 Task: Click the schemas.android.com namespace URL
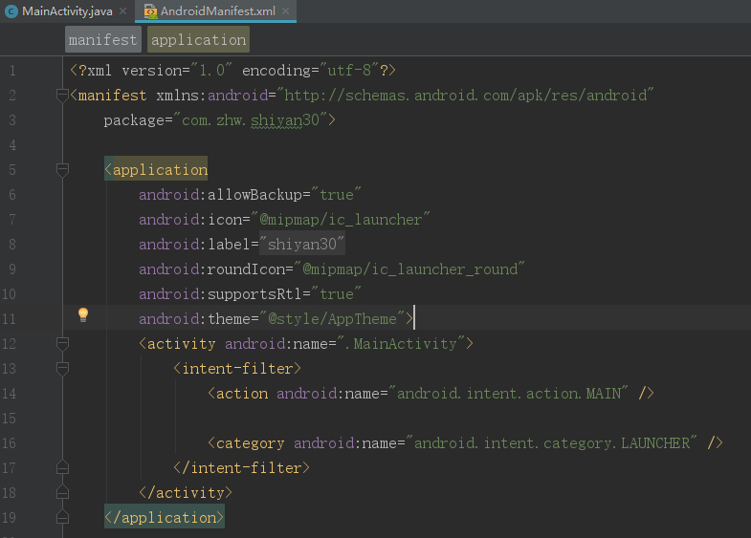coord(466,96)
